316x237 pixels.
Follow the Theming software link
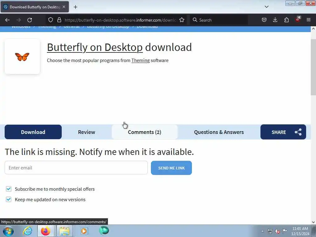[x=140, y=60]
